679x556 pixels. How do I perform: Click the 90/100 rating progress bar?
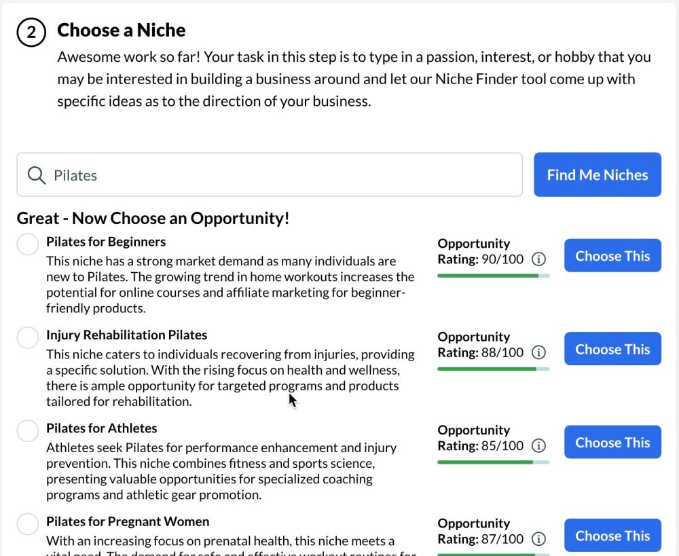click(x=494, y=276)
